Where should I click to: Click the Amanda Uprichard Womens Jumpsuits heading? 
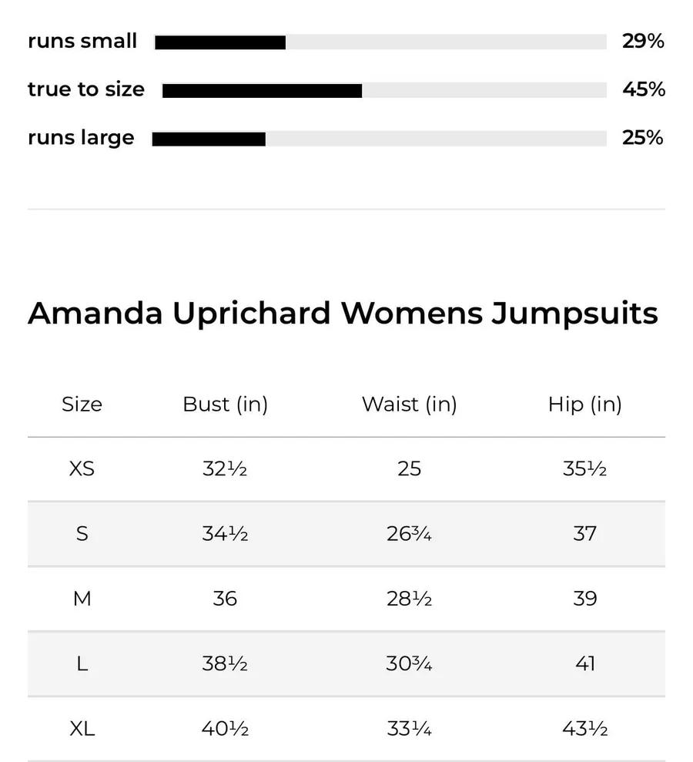pyautogui.click(x=343, y=313)
